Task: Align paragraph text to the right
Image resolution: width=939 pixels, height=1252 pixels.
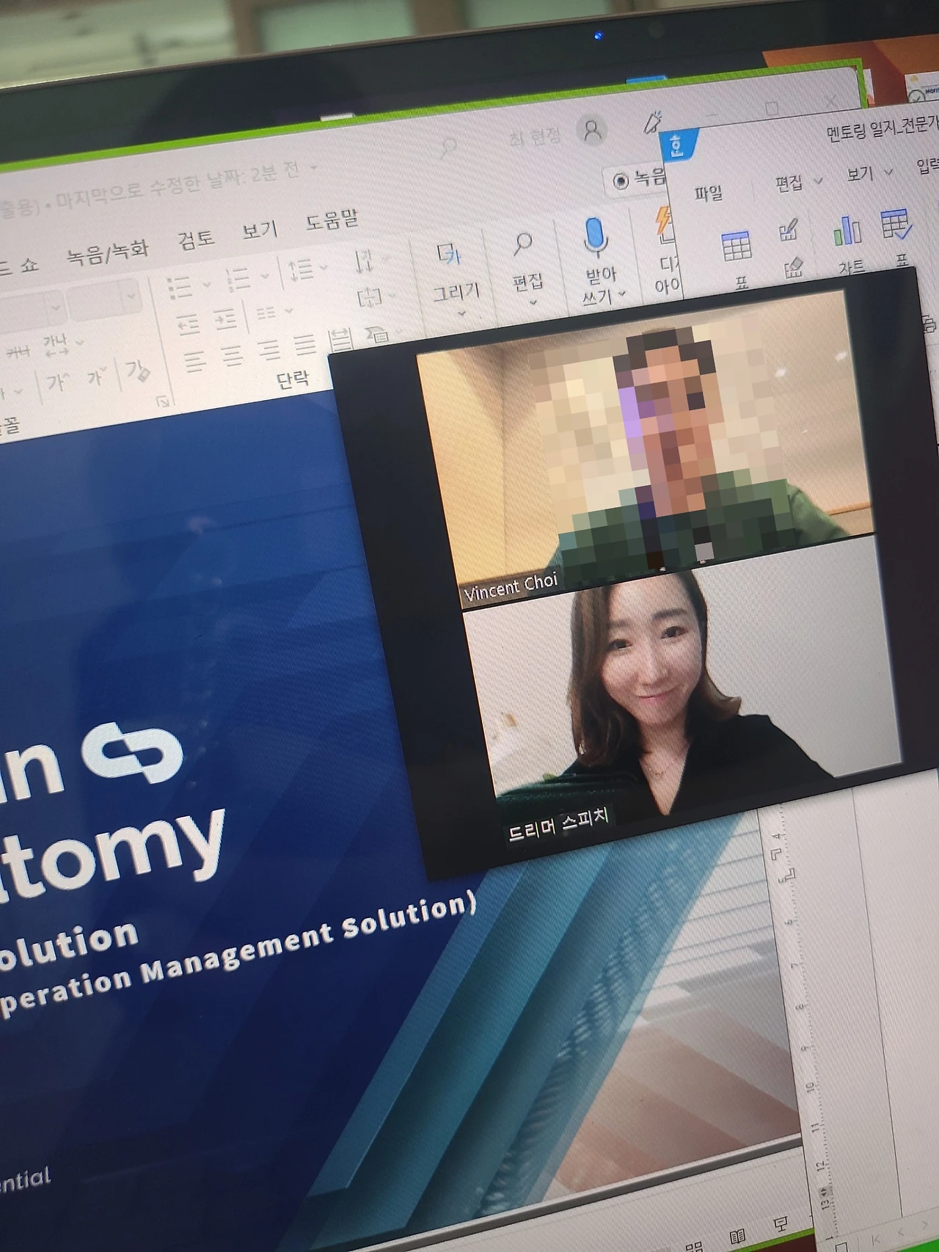Action: pos(269,351)
